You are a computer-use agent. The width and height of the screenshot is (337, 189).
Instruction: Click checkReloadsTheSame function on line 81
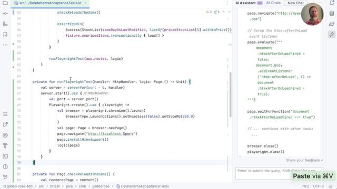[x=87, y=174]
